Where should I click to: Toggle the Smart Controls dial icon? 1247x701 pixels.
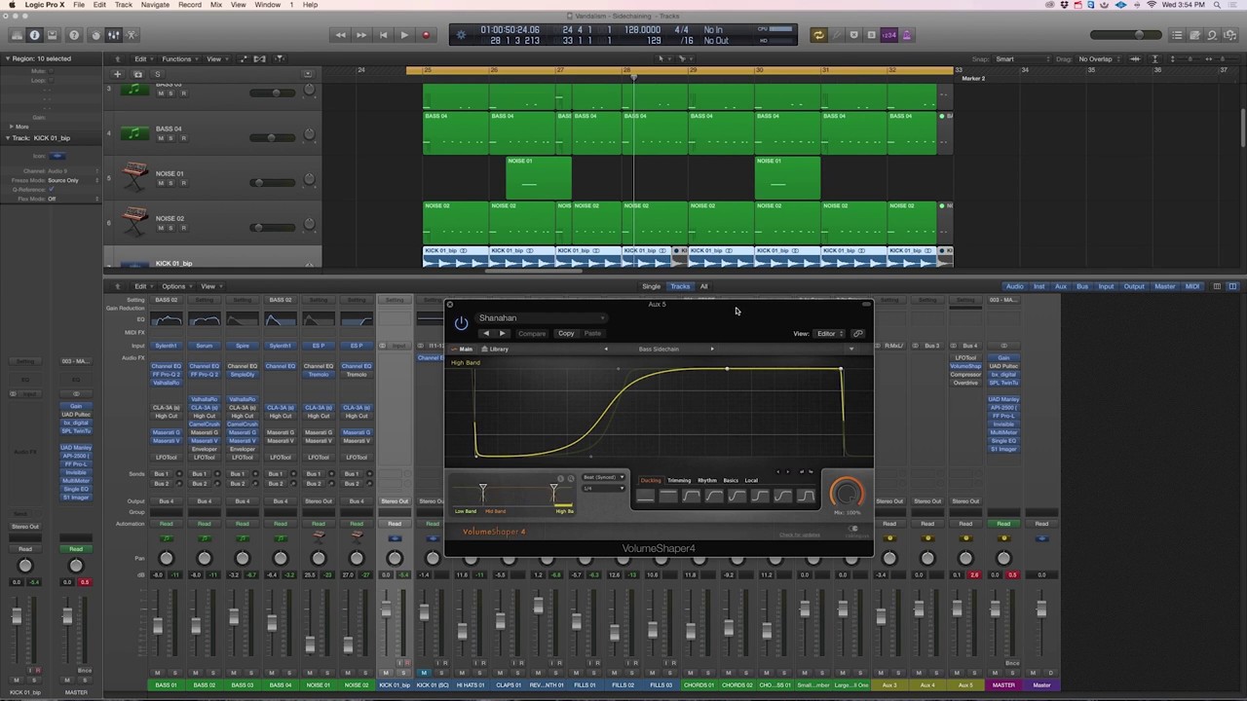click(95, 35)
